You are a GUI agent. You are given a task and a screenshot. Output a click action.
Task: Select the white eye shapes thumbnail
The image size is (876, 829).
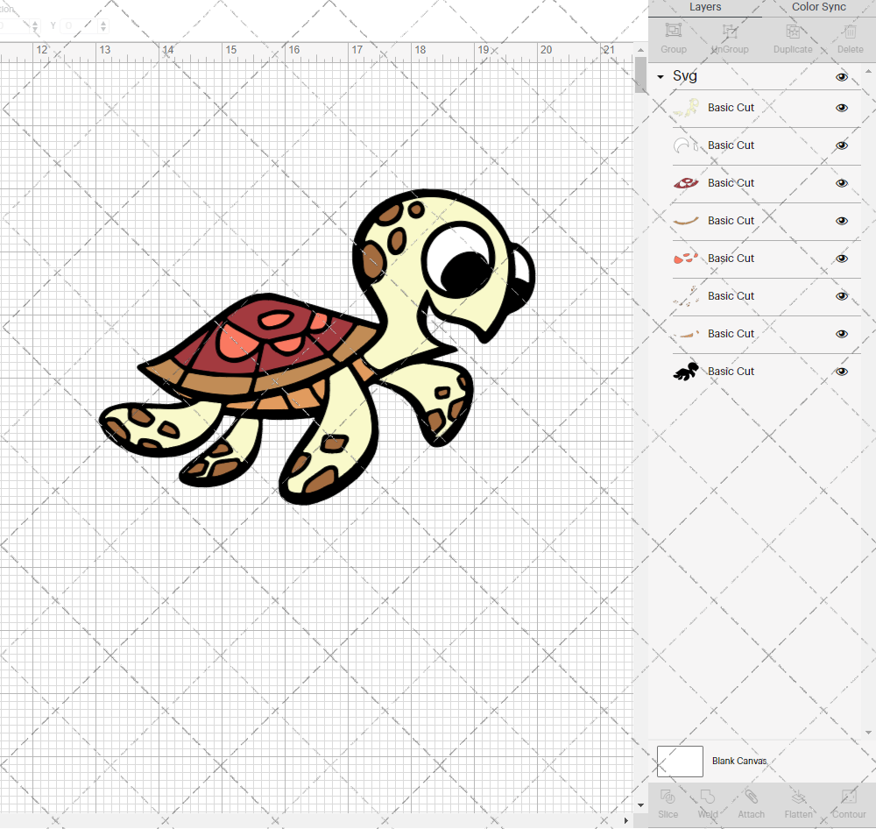coord(686,145)
